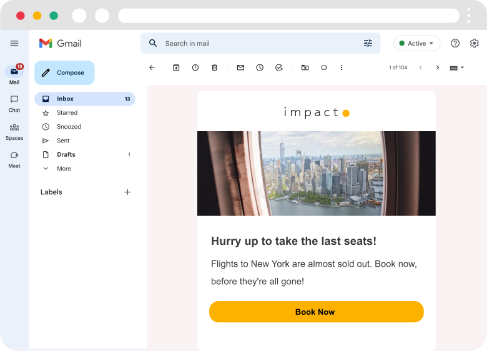This screenshot has width=487, height=351.
Task: Open Chat in the side rail
Action: tap(14, 104)
